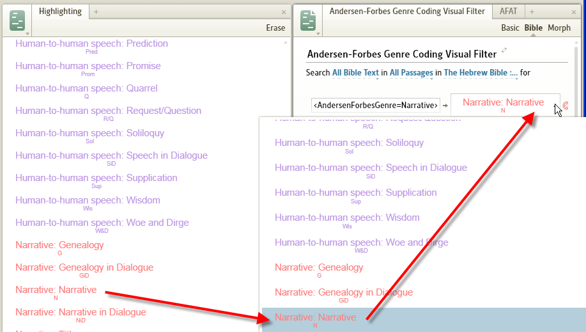Select Narrative: Genealogy in Highlighting panel
Viewport: 586px width, 332px height.
pos(59,249)
